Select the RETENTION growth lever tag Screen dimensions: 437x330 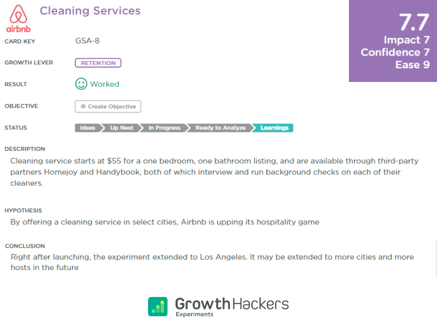pyautogui.click(x=98, y=63)
